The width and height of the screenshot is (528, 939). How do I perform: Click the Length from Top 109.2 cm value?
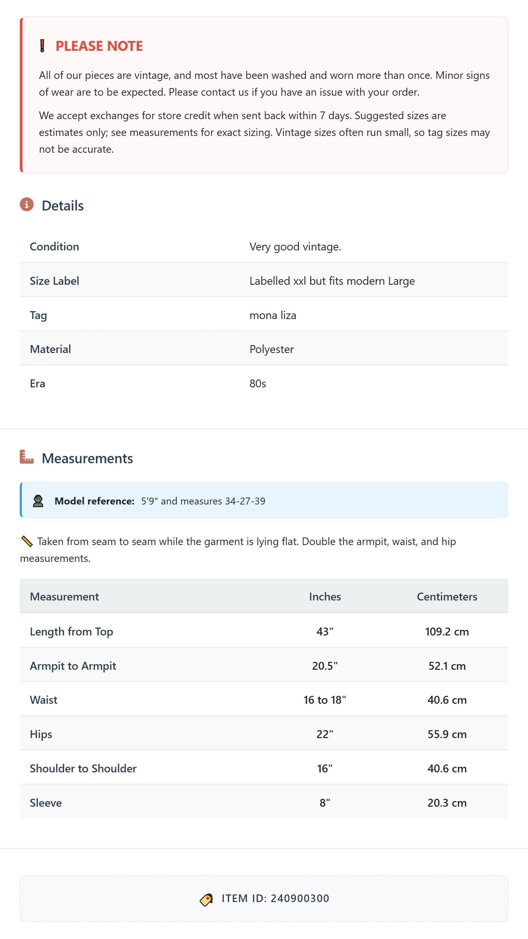tap(447, 631)
